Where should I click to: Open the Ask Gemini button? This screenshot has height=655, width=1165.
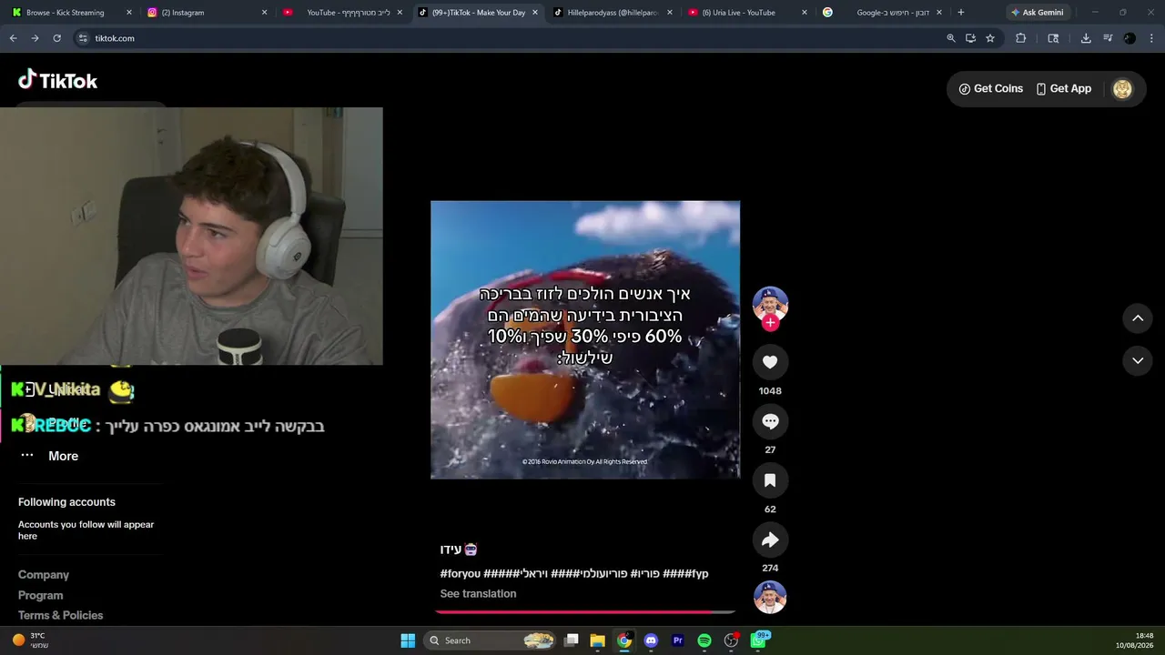[x=1037, y=13]
